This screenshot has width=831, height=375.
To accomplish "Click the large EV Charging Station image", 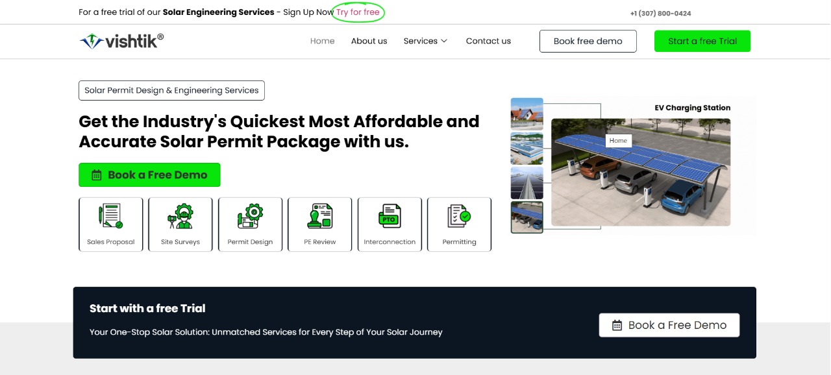I will click(x=641, y=172).
